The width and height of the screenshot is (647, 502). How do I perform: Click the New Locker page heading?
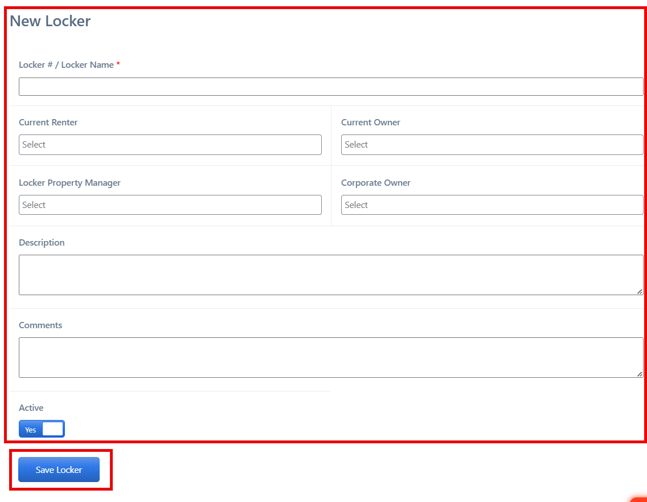pos(50,21)
